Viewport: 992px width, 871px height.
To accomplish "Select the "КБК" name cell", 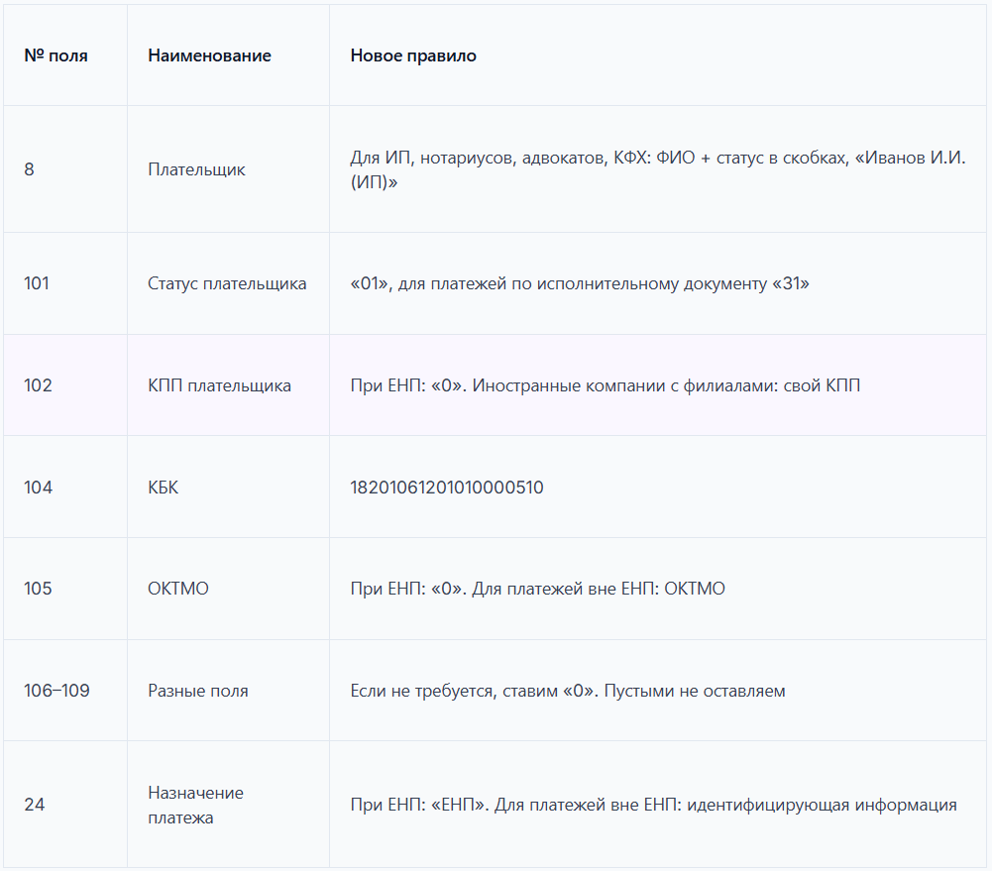I will [164, 488].
